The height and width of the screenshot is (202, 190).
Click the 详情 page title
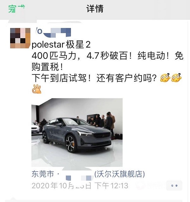click(95, 9)
